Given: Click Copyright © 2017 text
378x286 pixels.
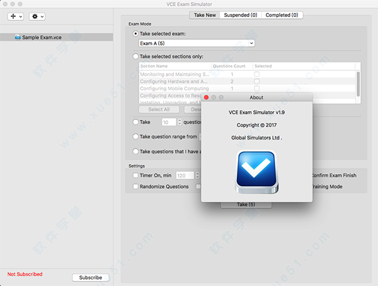Looking at the screenshot, I should (x=256, y=125).
